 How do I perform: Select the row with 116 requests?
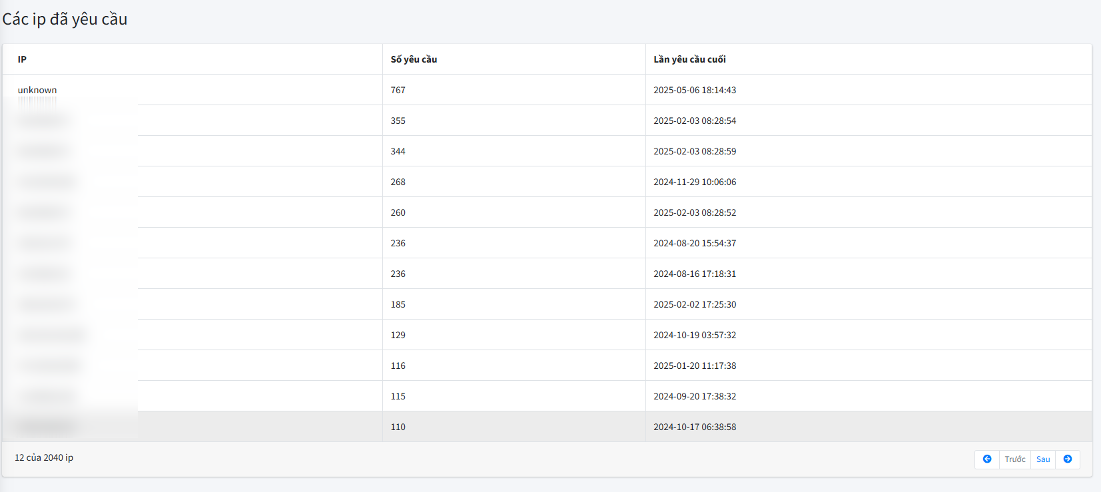click(x=398, y=366)
